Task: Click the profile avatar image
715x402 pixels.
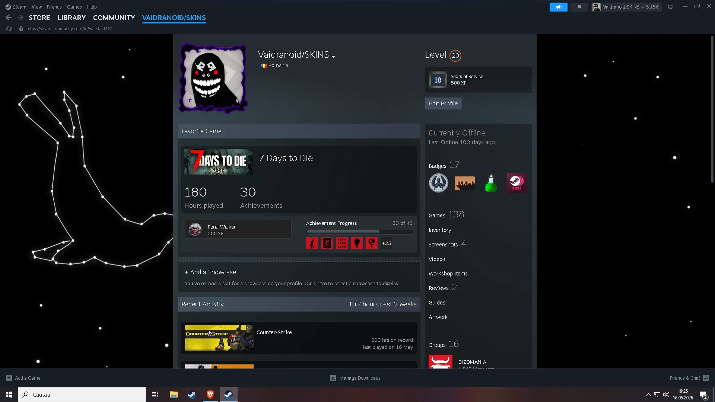Action: [x=213, y=78]
